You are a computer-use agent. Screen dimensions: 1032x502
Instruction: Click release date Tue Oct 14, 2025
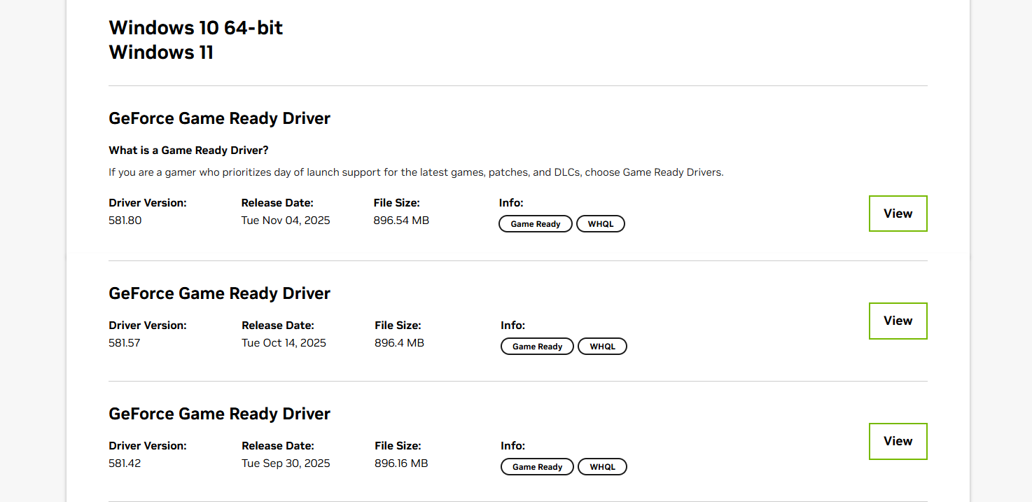284,343
